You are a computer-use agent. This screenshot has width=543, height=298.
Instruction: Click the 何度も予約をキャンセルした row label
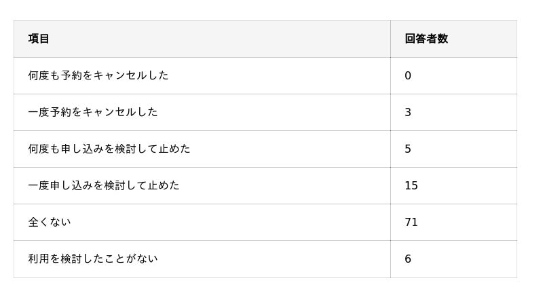tap(98, 75)
